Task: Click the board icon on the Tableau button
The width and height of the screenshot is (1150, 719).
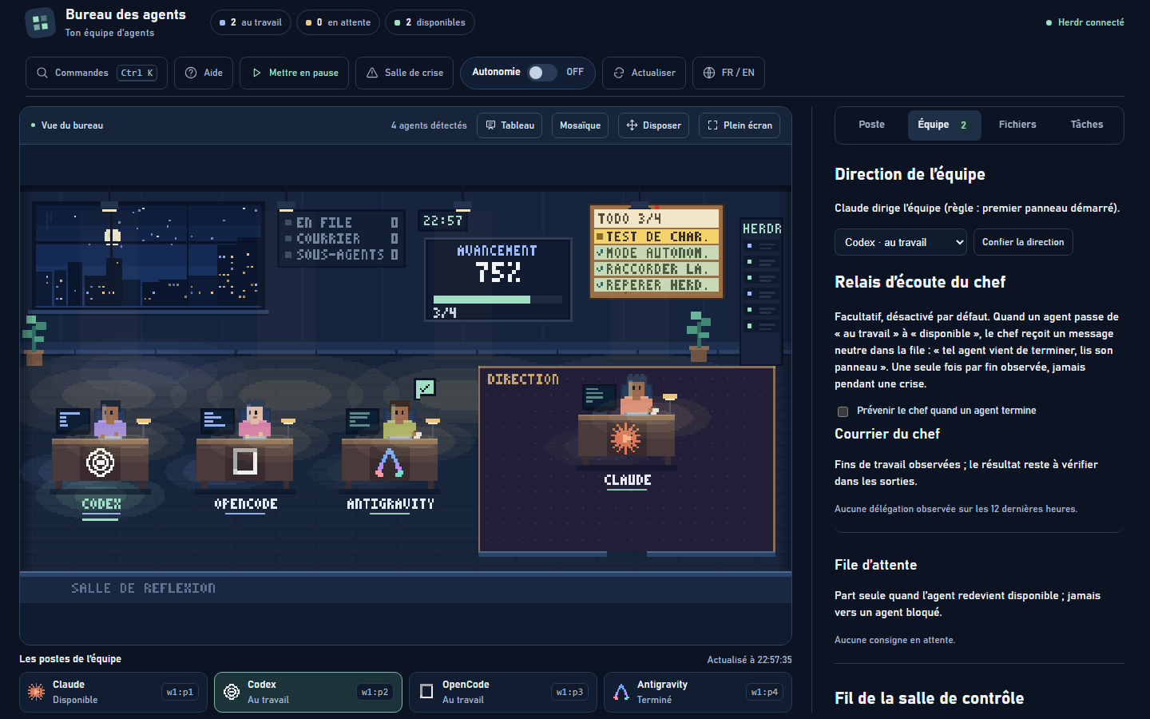Action: pyautogui.click(x=490, y=125)
